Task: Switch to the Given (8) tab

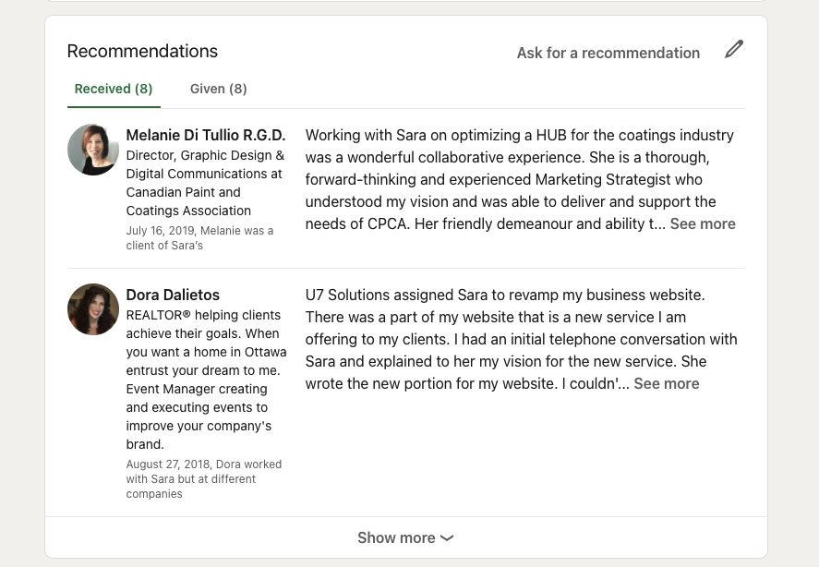Action: click(218, 89)
